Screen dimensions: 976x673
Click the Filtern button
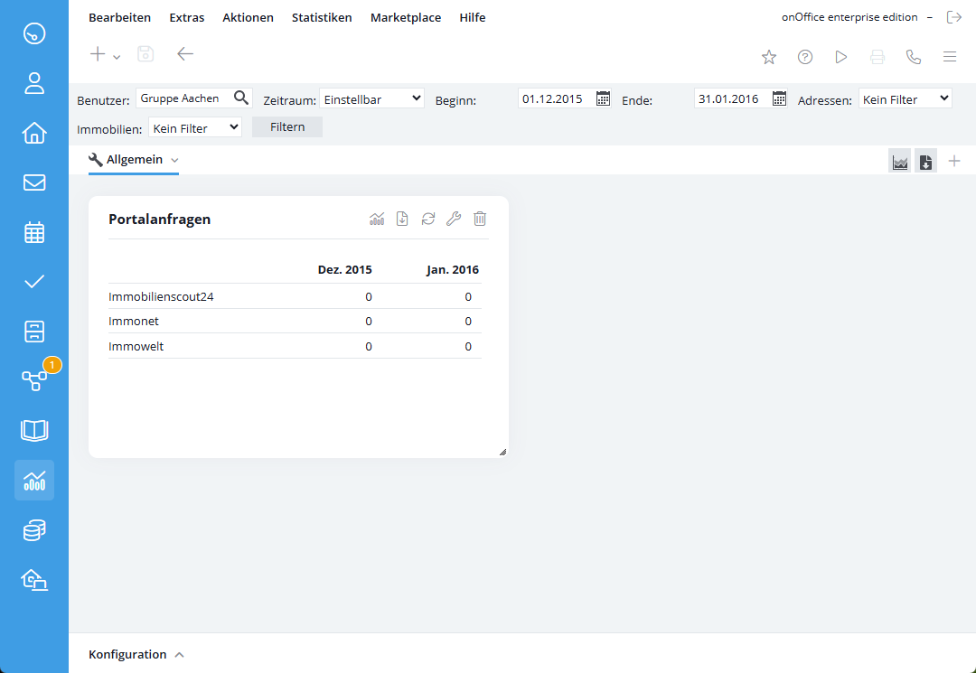coord(287,127)
